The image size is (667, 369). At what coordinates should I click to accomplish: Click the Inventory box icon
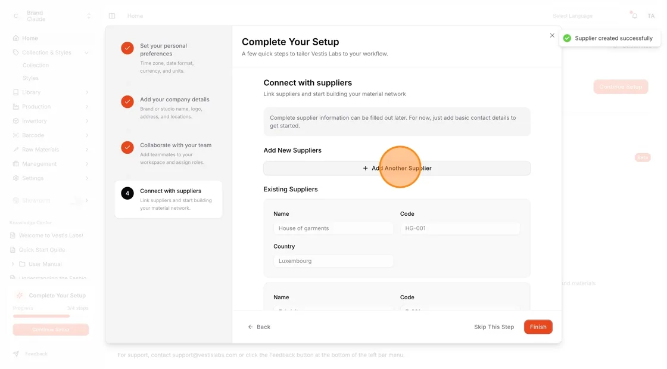tap(15, 121)
